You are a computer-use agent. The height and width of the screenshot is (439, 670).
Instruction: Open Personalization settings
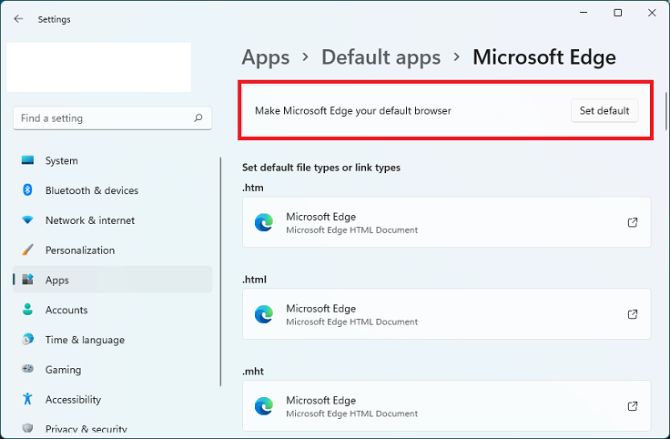[112, 250]
